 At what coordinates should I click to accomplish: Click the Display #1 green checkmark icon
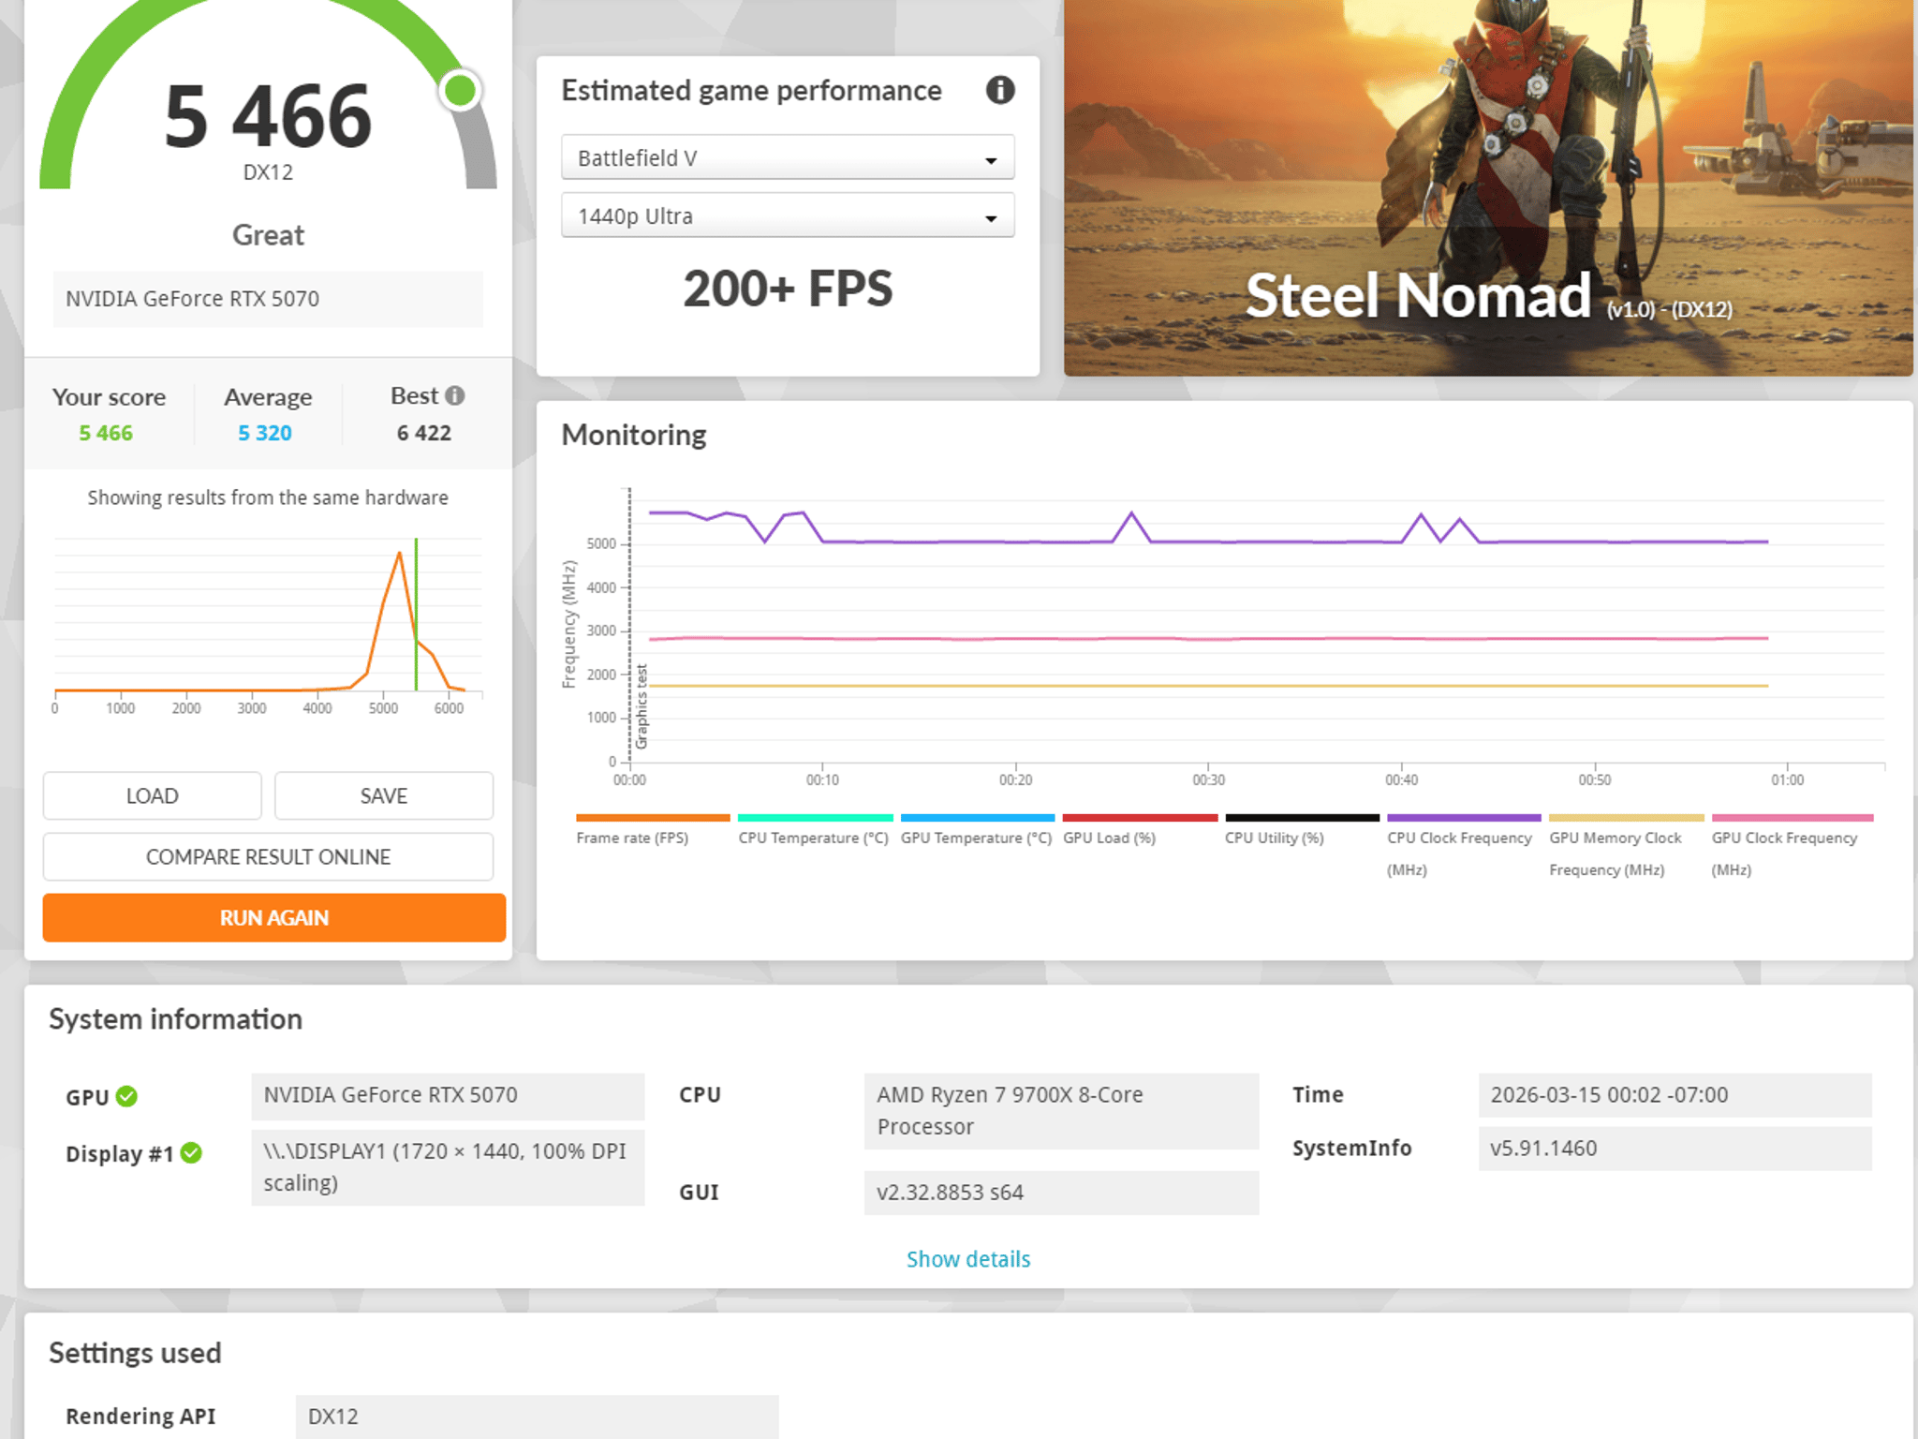pyautogui.click(x=191, y=1153)
